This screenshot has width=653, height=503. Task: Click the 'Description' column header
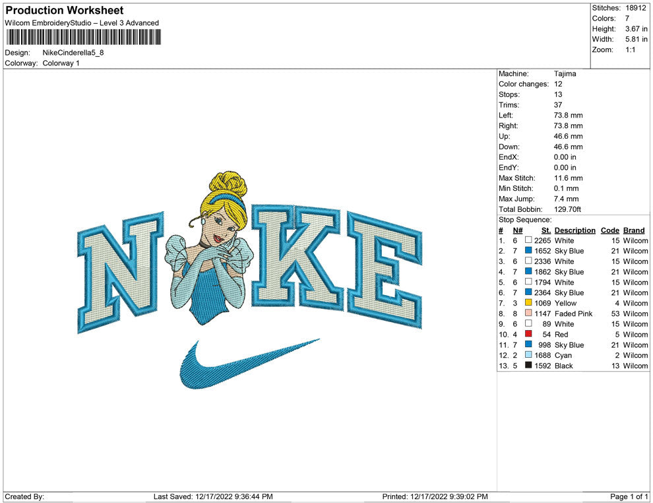click(575, 230)
